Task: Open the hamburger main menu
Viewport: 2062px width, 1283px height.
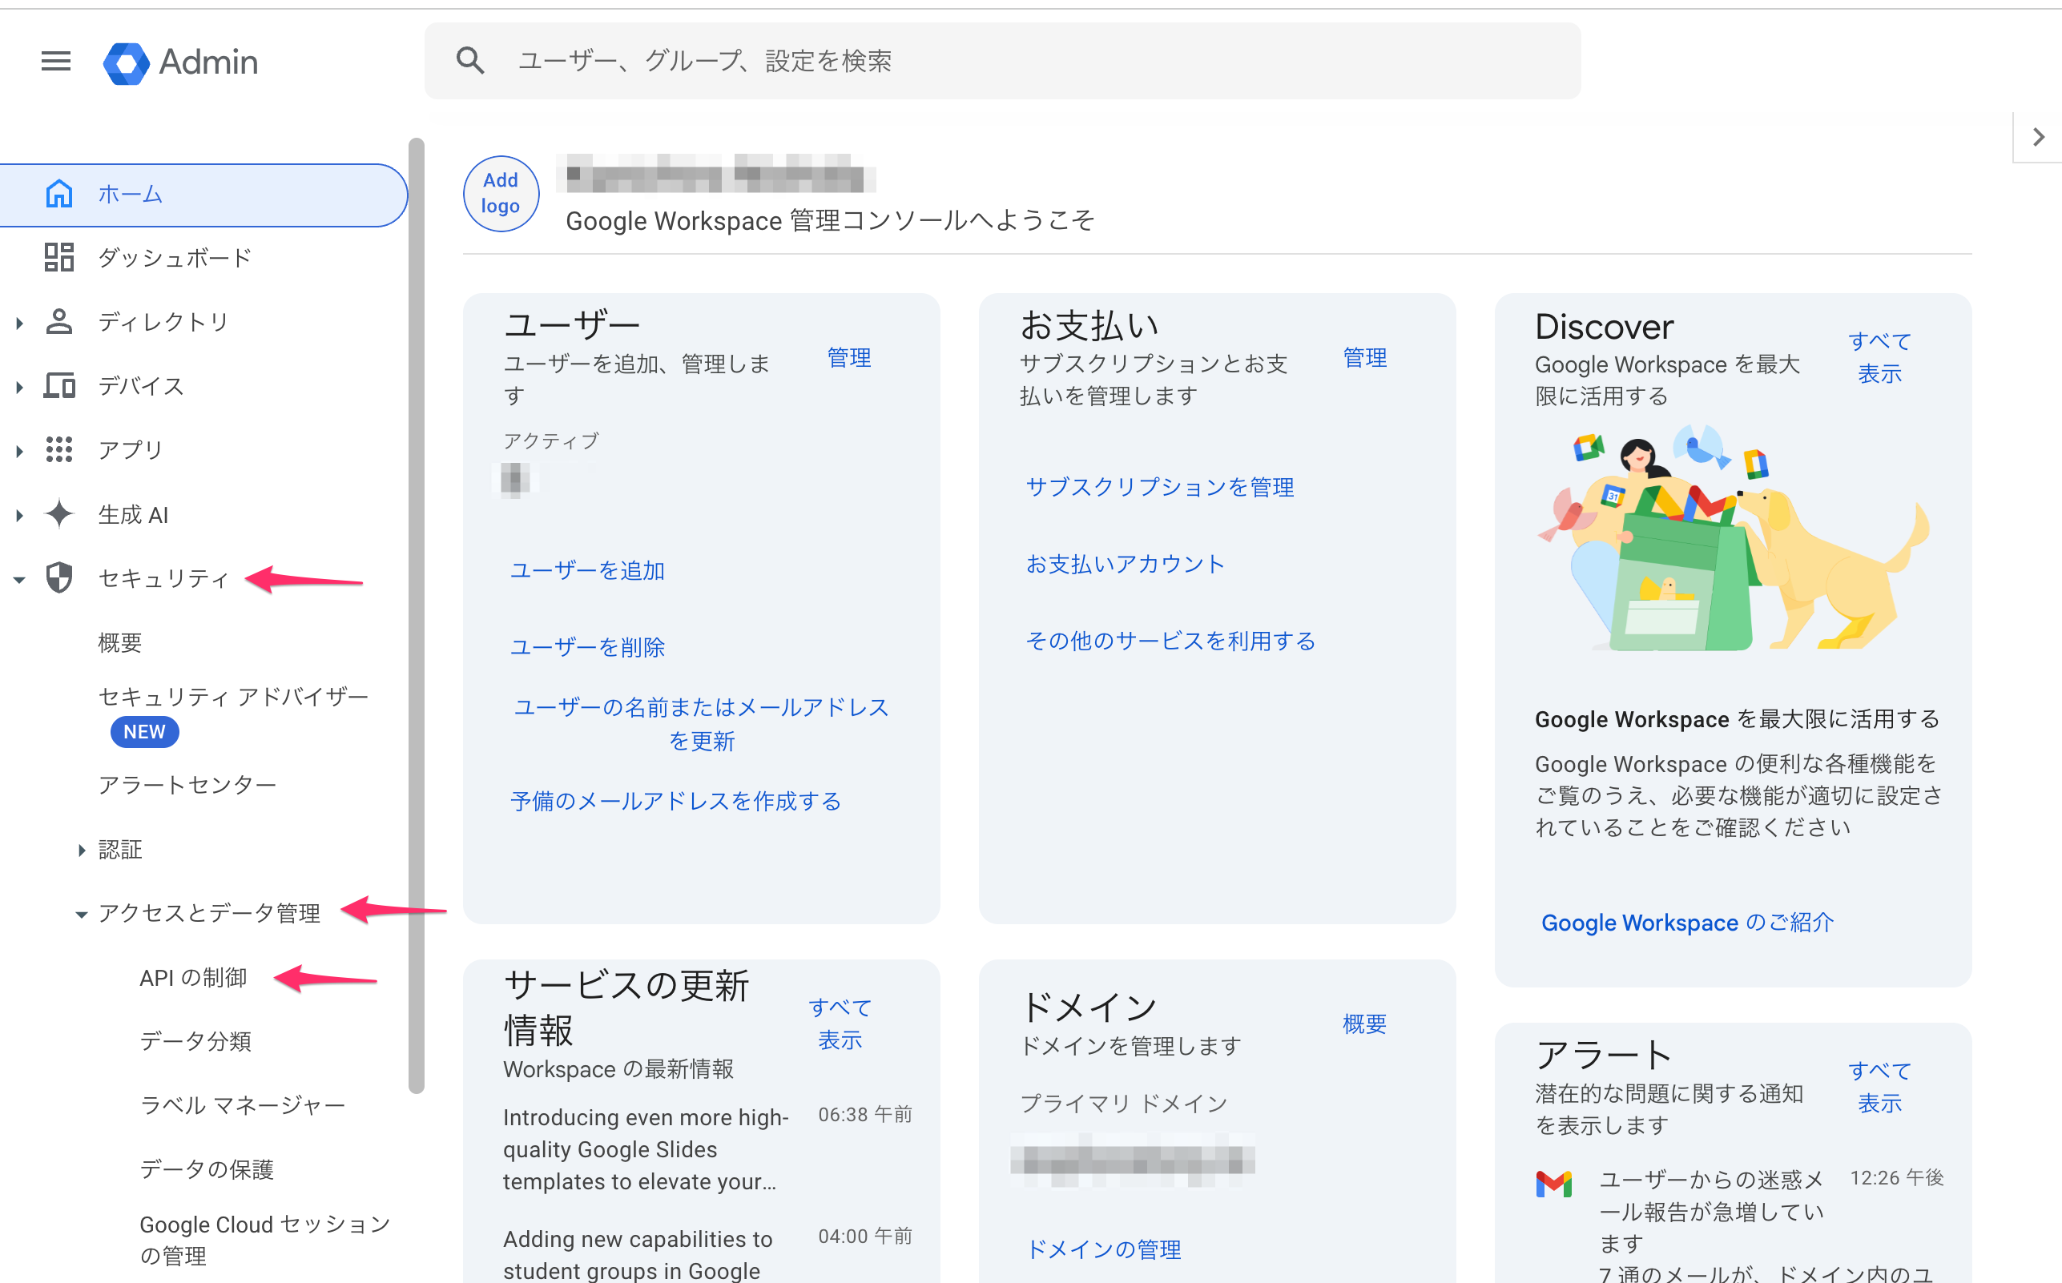Action: point(56,61)
